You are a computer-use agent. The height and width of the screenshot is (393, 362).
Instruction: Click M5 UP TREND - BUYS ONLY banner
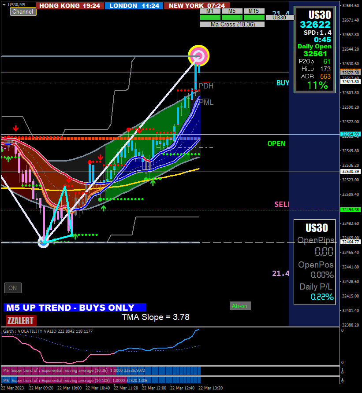pos(75,308)
